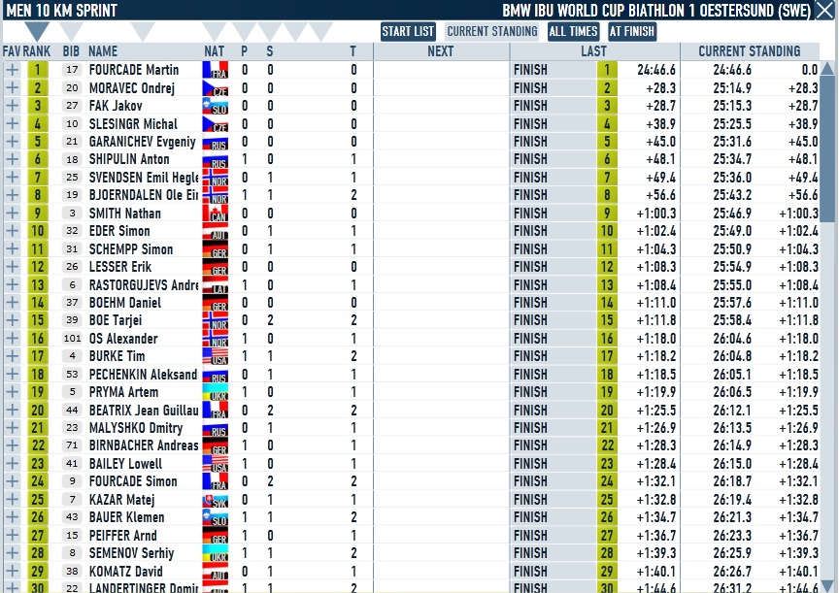Select bib number 101 cell
Viewport: 839px width, 593px height.
tap(72, 338)
